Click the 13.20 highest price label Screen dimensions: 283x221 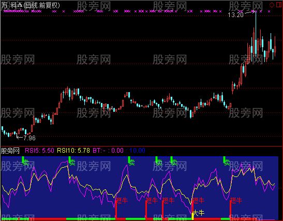tap(236, 15)
